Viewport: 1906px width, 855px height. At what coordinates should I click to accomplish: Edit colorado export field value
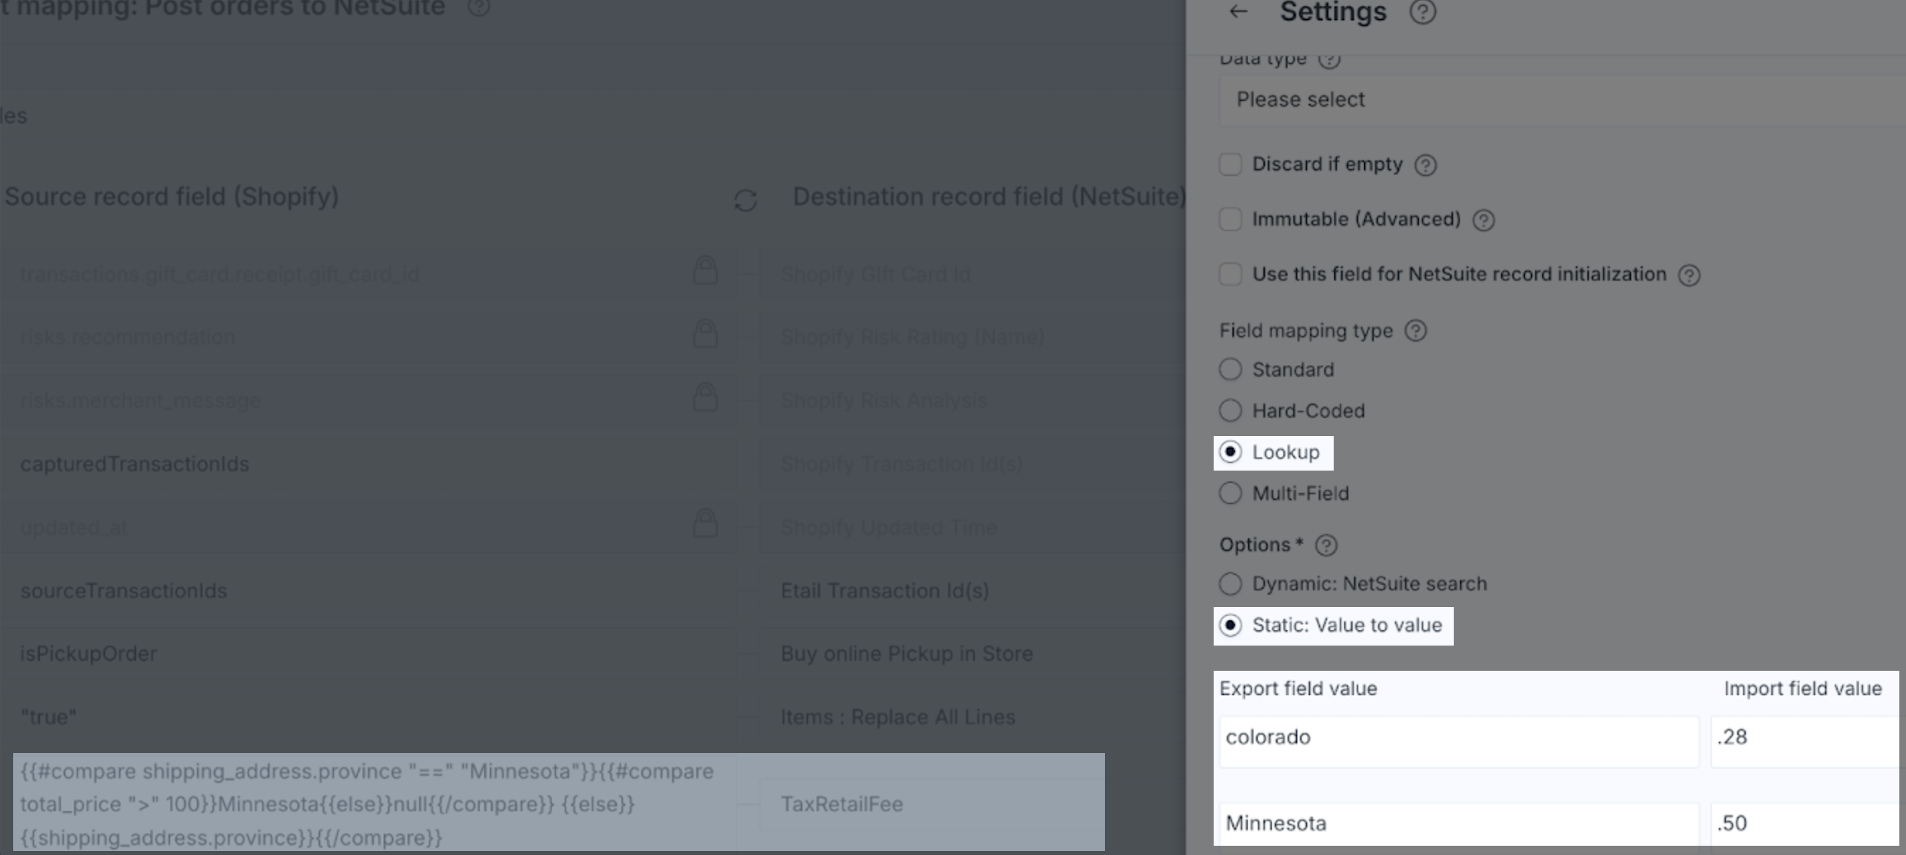[1458, 741]
